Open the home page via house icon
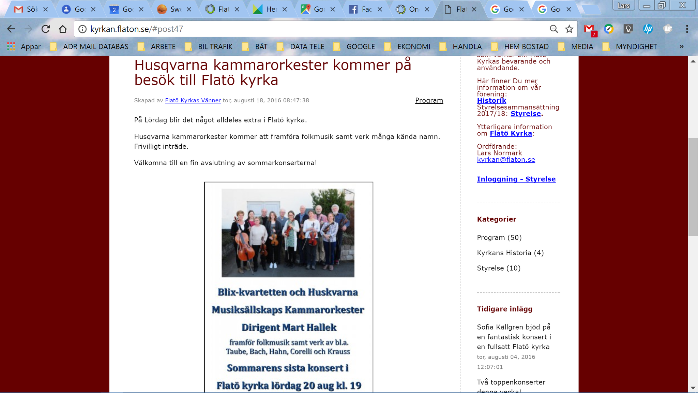This screenshot has height=393, width=698. click(x=63, y=29)
